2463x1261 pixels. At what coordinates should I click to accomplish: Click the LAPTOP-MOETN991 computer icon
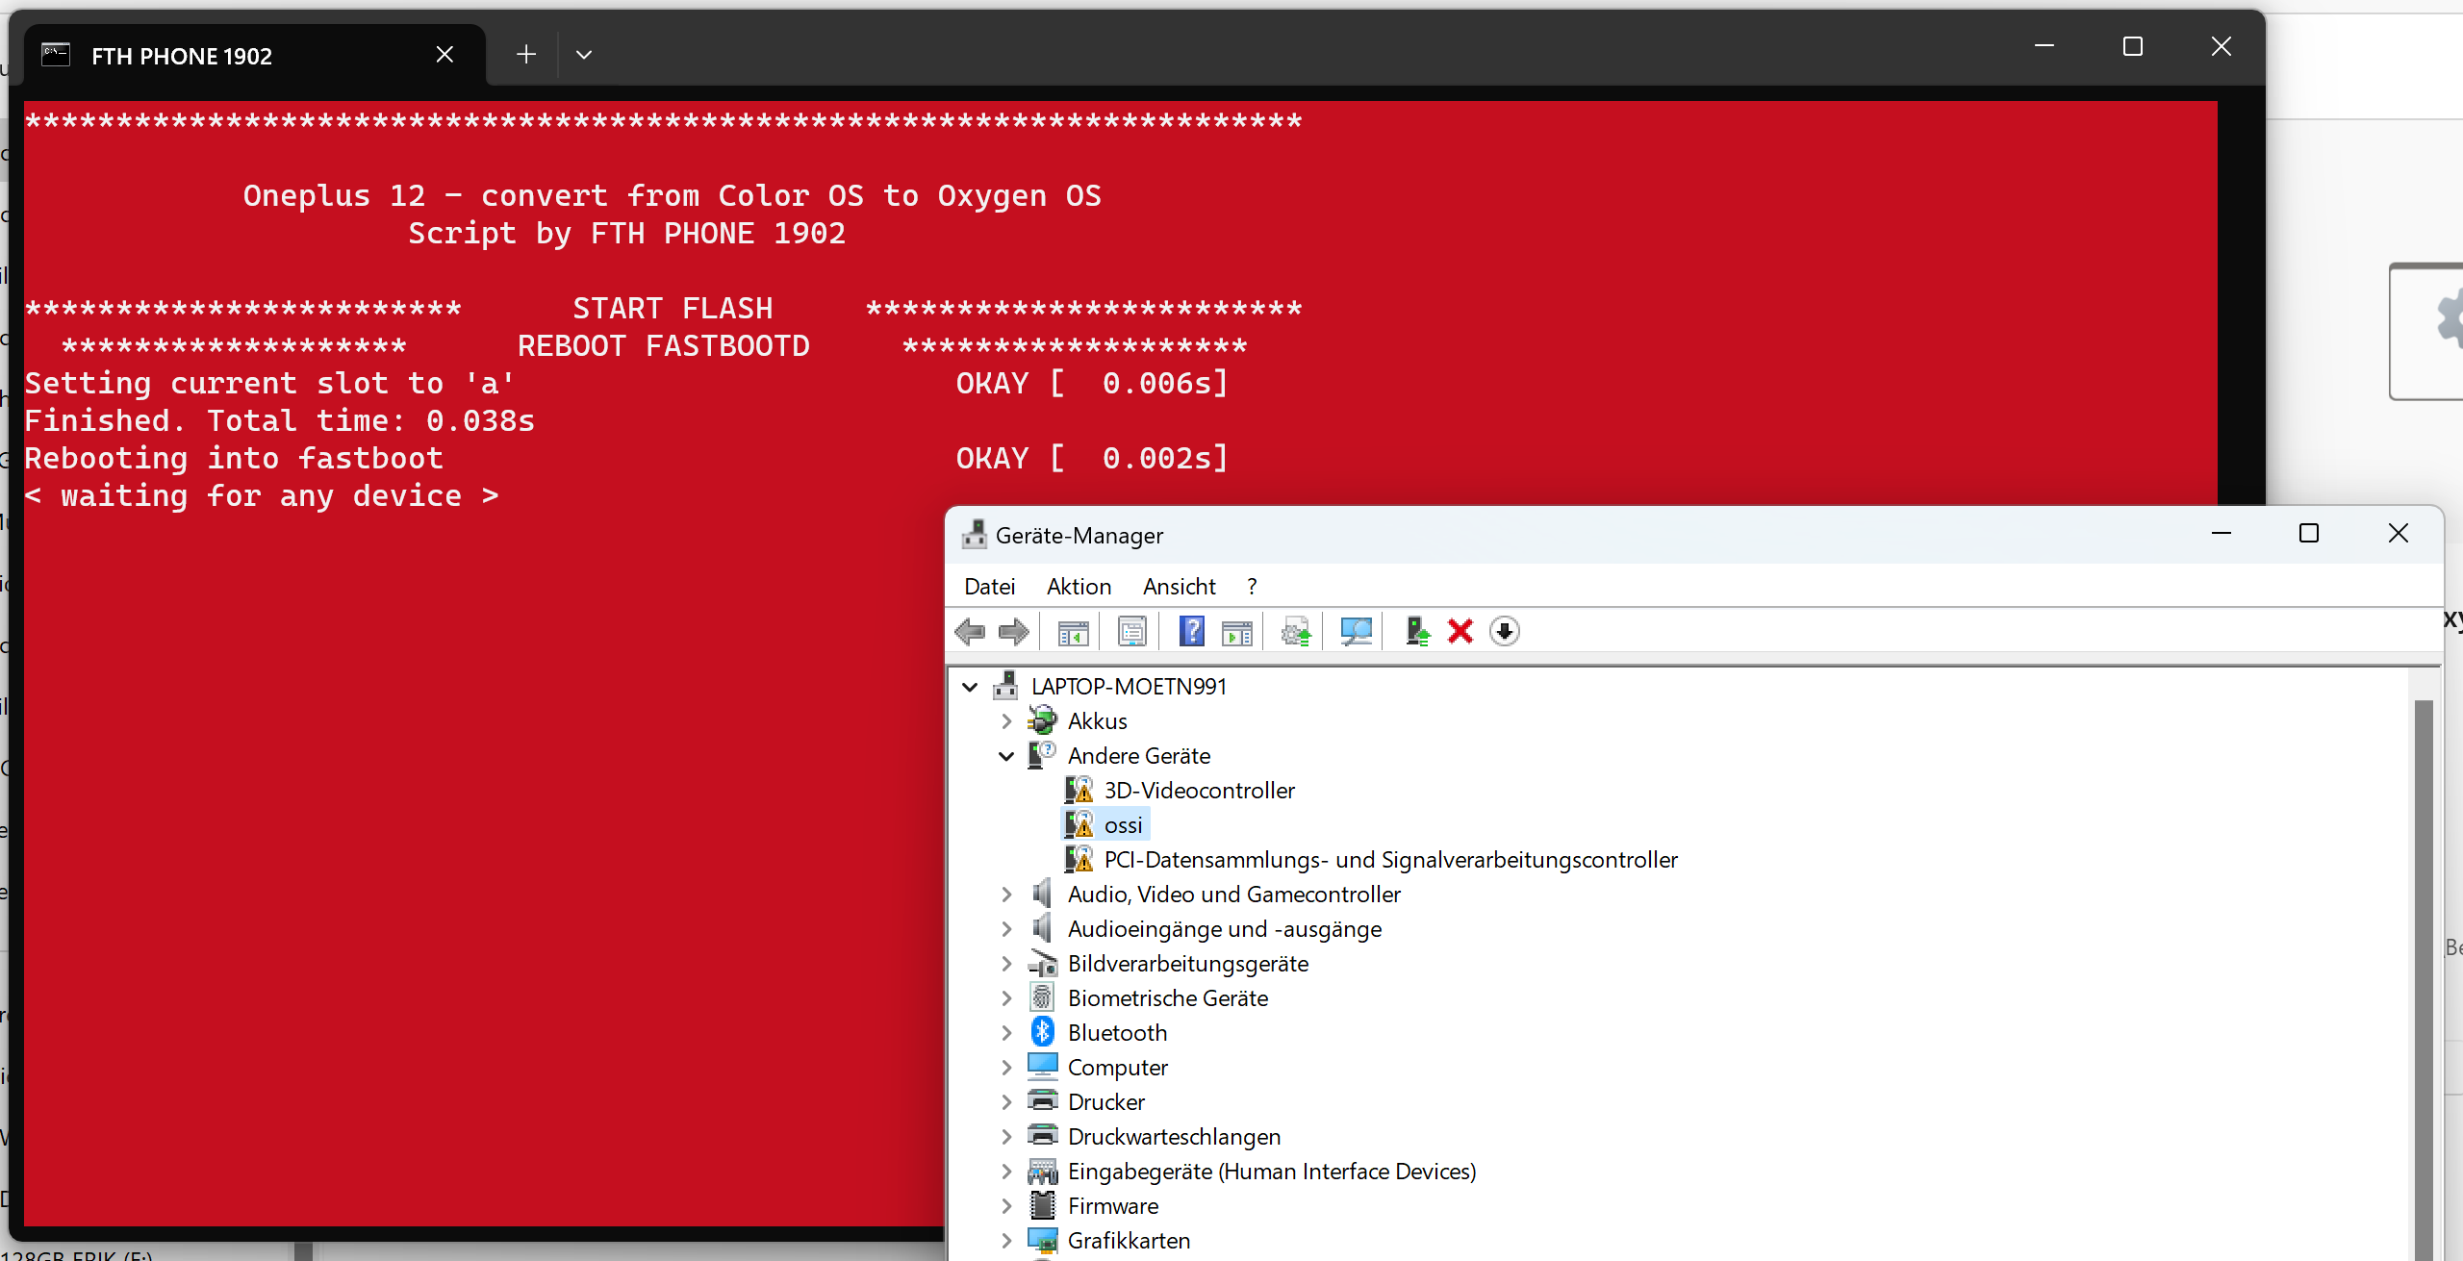coord(1006,686)
